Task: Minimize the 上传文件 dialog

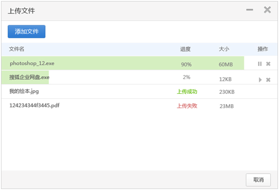Action: (249, 10)
